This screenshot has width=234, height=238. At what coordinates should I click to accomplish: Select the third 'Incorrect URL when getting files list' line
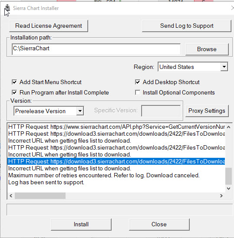pos(116,169)
